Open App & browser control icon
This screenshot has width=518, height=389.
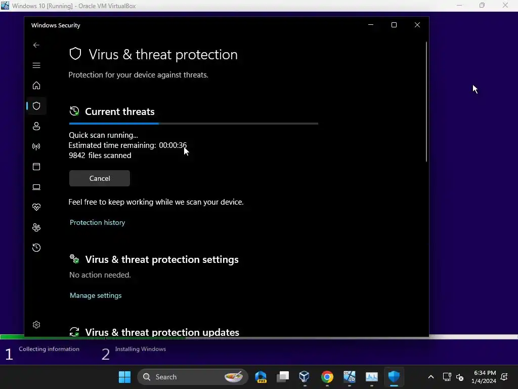pyautogui.click(x=36, y=167)
